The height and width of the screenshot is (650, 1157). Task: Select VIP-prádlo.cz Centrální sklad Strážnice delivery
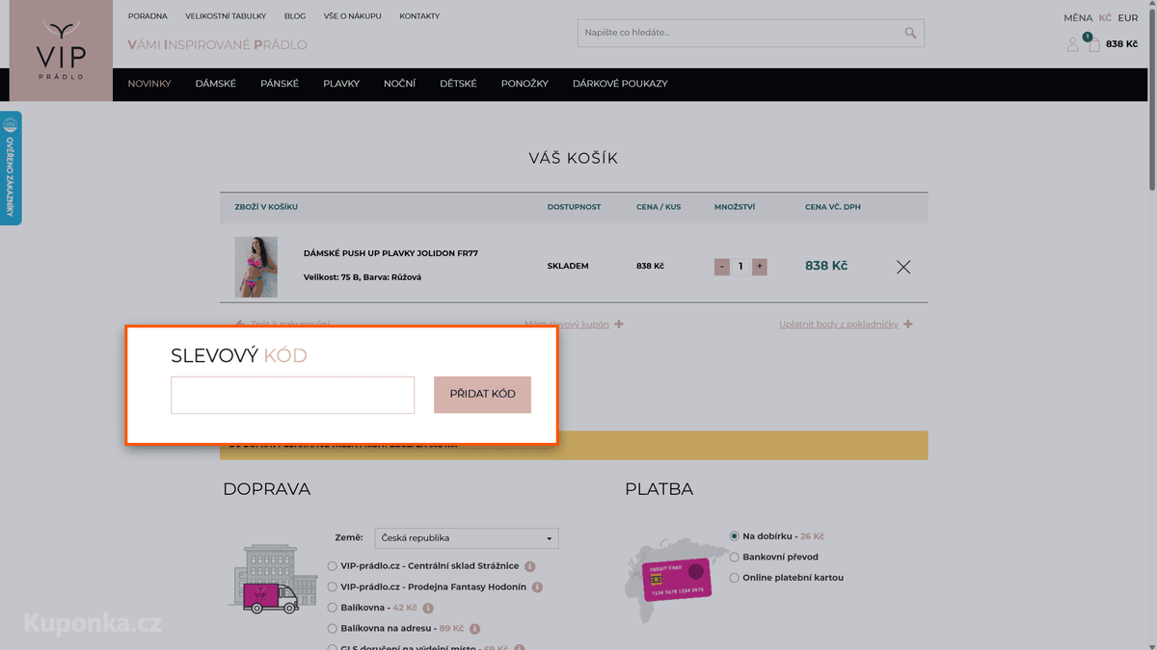point(333,566)
